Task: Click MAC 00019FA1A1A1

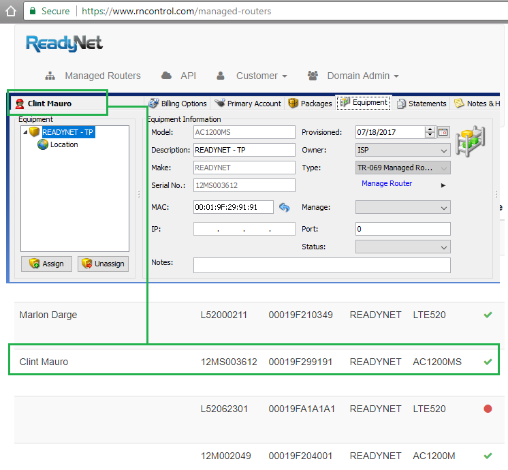Action: click(302, 409)
